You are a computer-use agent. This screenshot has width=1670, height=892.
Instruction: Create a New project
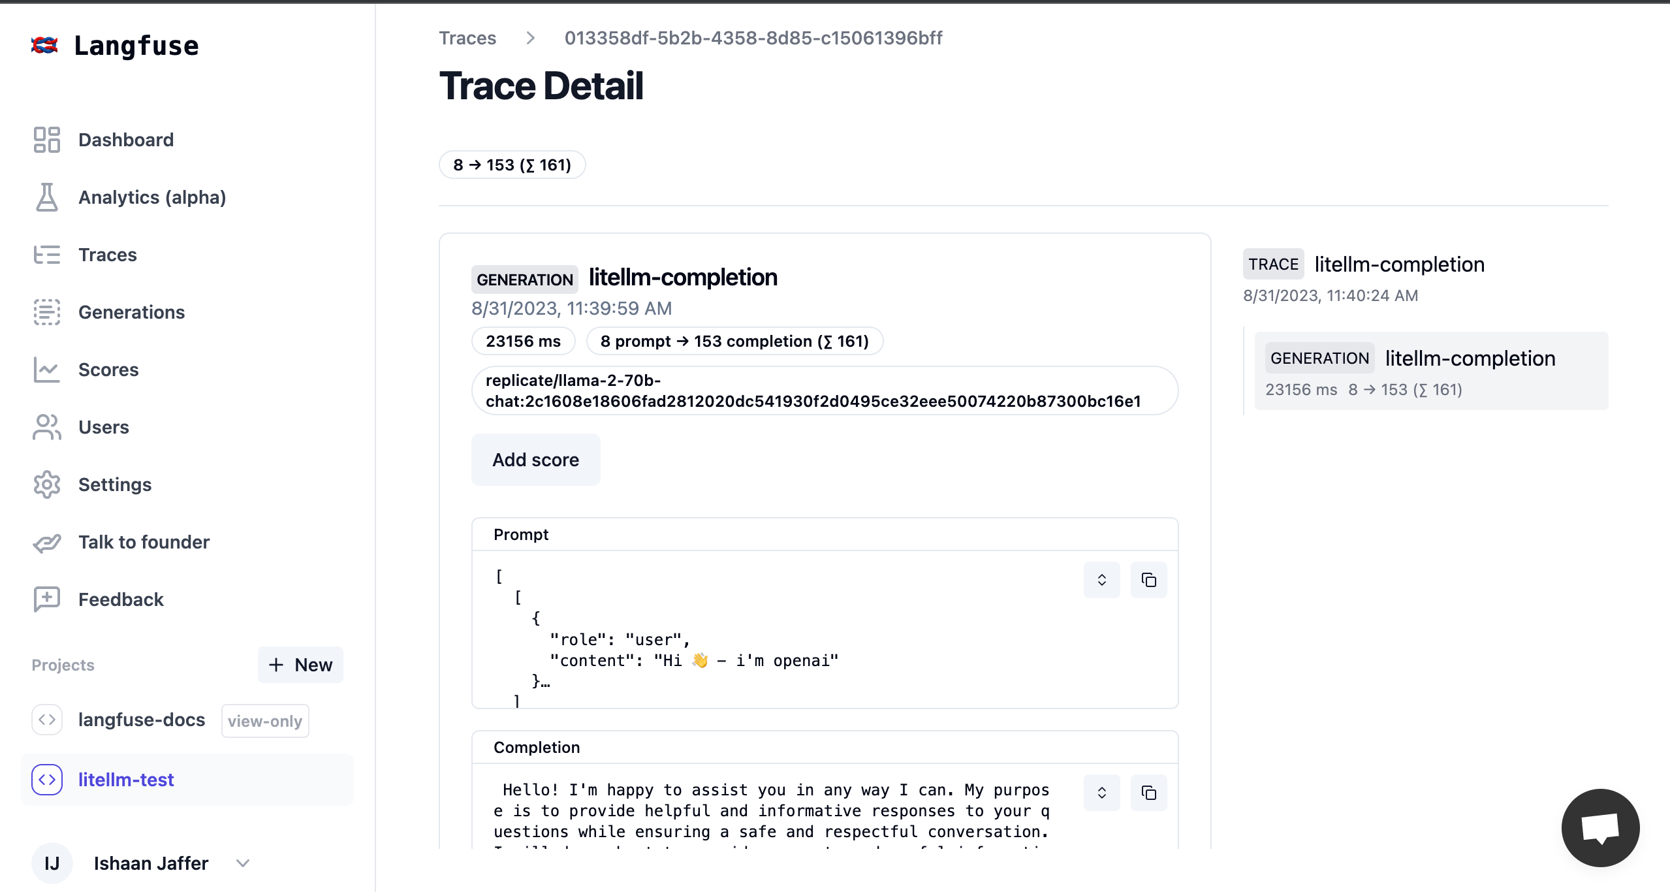click(300, 665)
